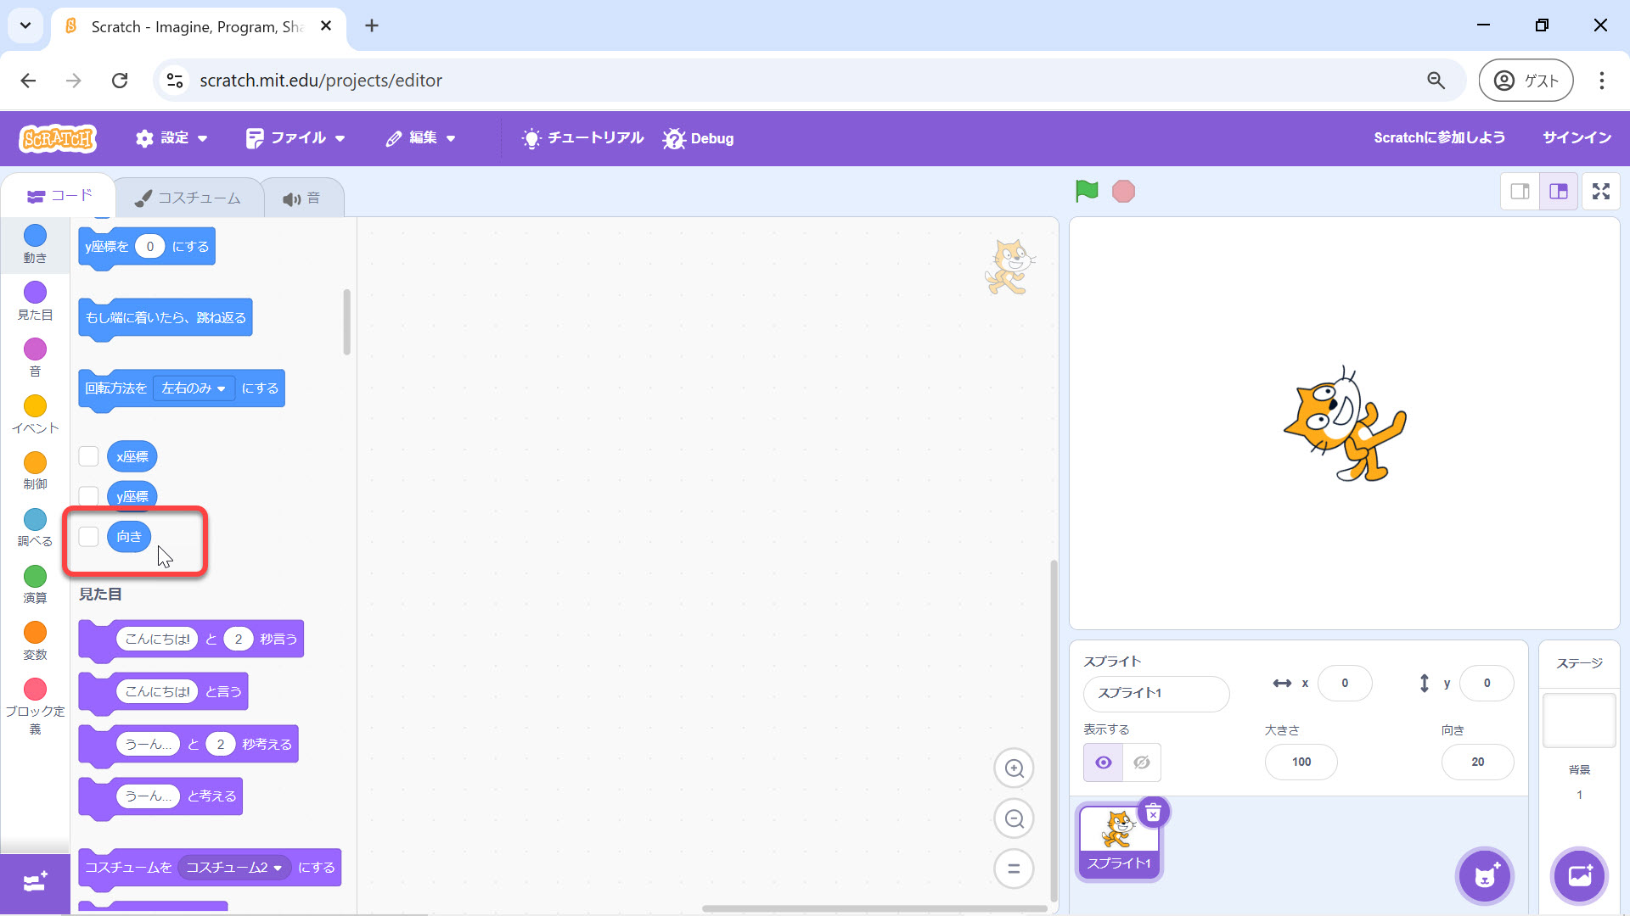Image resolution: width=1630 pixels, height=916 pixels.
Task: Click the sprite x position field
Action: point(1344,684)
